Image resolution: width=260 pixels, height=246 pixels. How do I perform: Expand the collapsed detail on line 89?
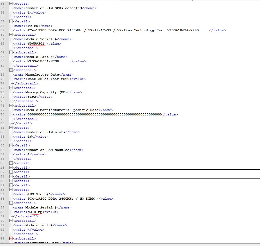(11, 163)
